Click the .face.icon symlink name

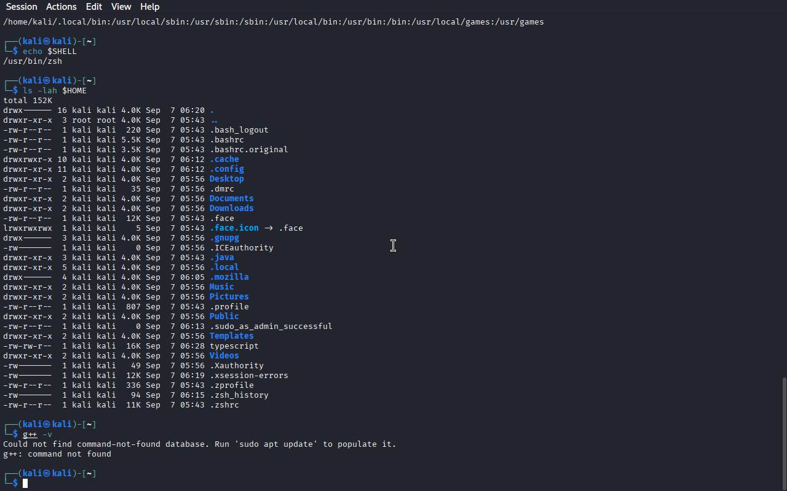(x=234, y=228)
